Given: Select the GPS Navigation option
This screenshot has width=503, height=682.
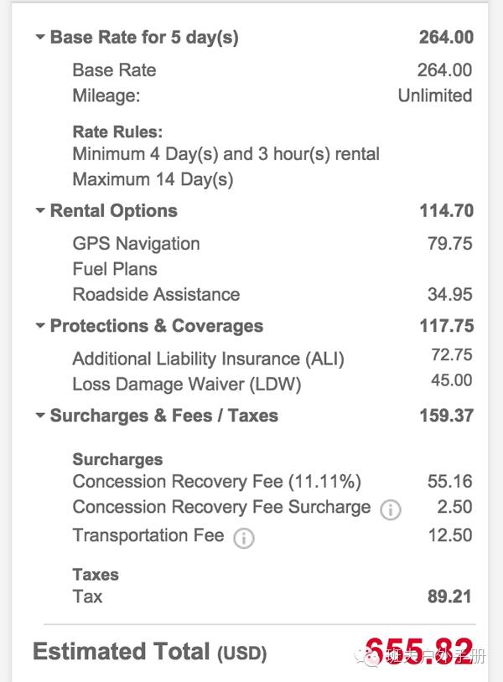Looking at the screenshot, I should point(136,244).
